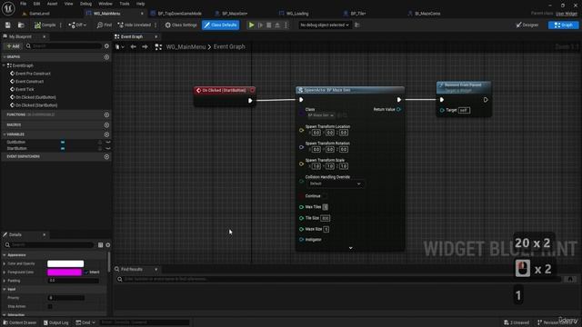Click StartButton variable type pill
This screenshot has height=327, width=582.
pyautogui.click(x=63, y=148)
